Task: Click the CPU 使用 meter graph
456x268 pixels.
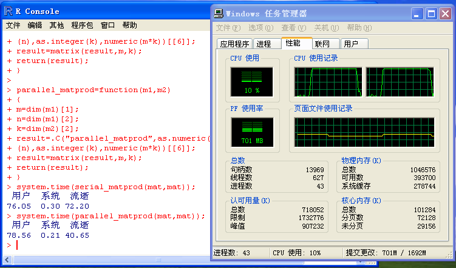Action: (251, 81)
